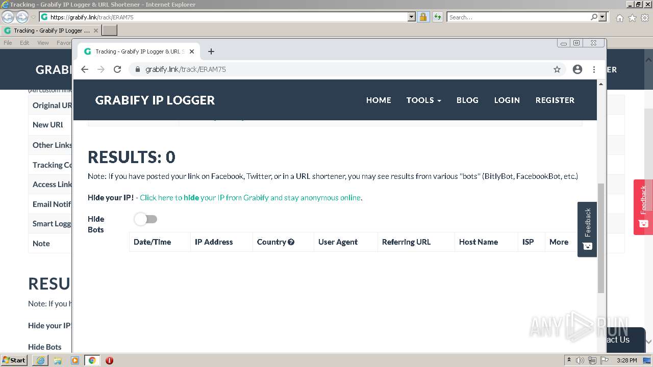Open REGISTER in Grabify navbar
The width and height of the screenshot is (653, 367).
[555, 100]
